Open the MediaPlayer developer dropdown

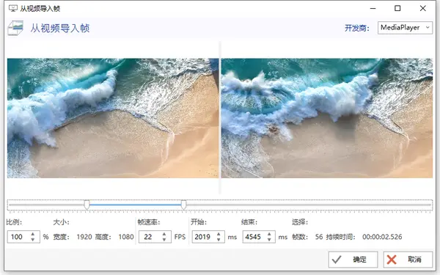coord(405,28)
